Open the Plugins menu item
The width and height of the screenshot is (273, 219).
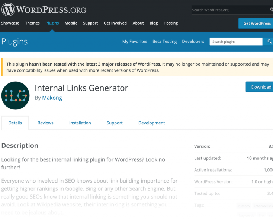pyautogui.click(x=52, y=23)
